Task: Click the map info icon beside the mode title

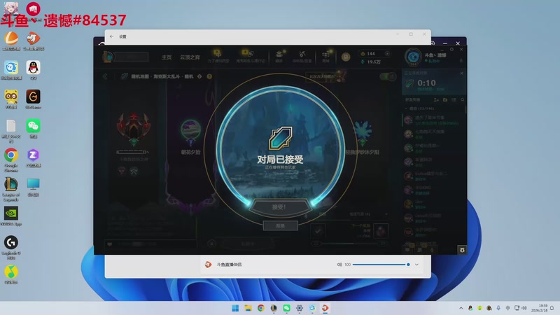Action: click(x=199, y=76)
